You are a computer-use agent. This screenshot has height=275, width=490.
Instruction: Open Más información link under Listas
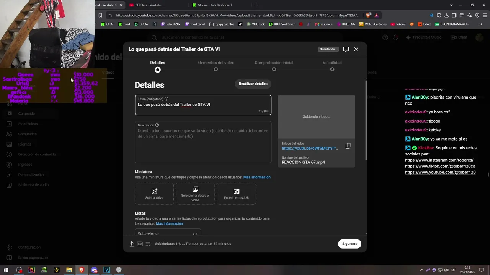pos(169,223)
